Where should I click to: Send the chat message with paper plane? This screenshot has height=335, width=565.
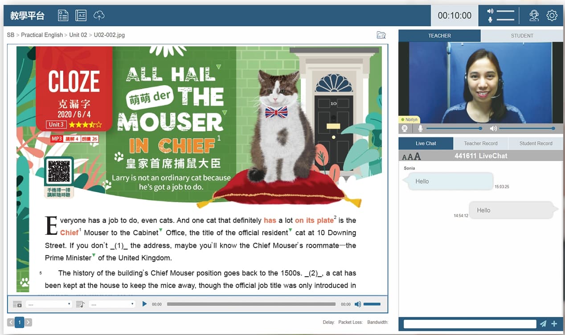tap(543, 324)
